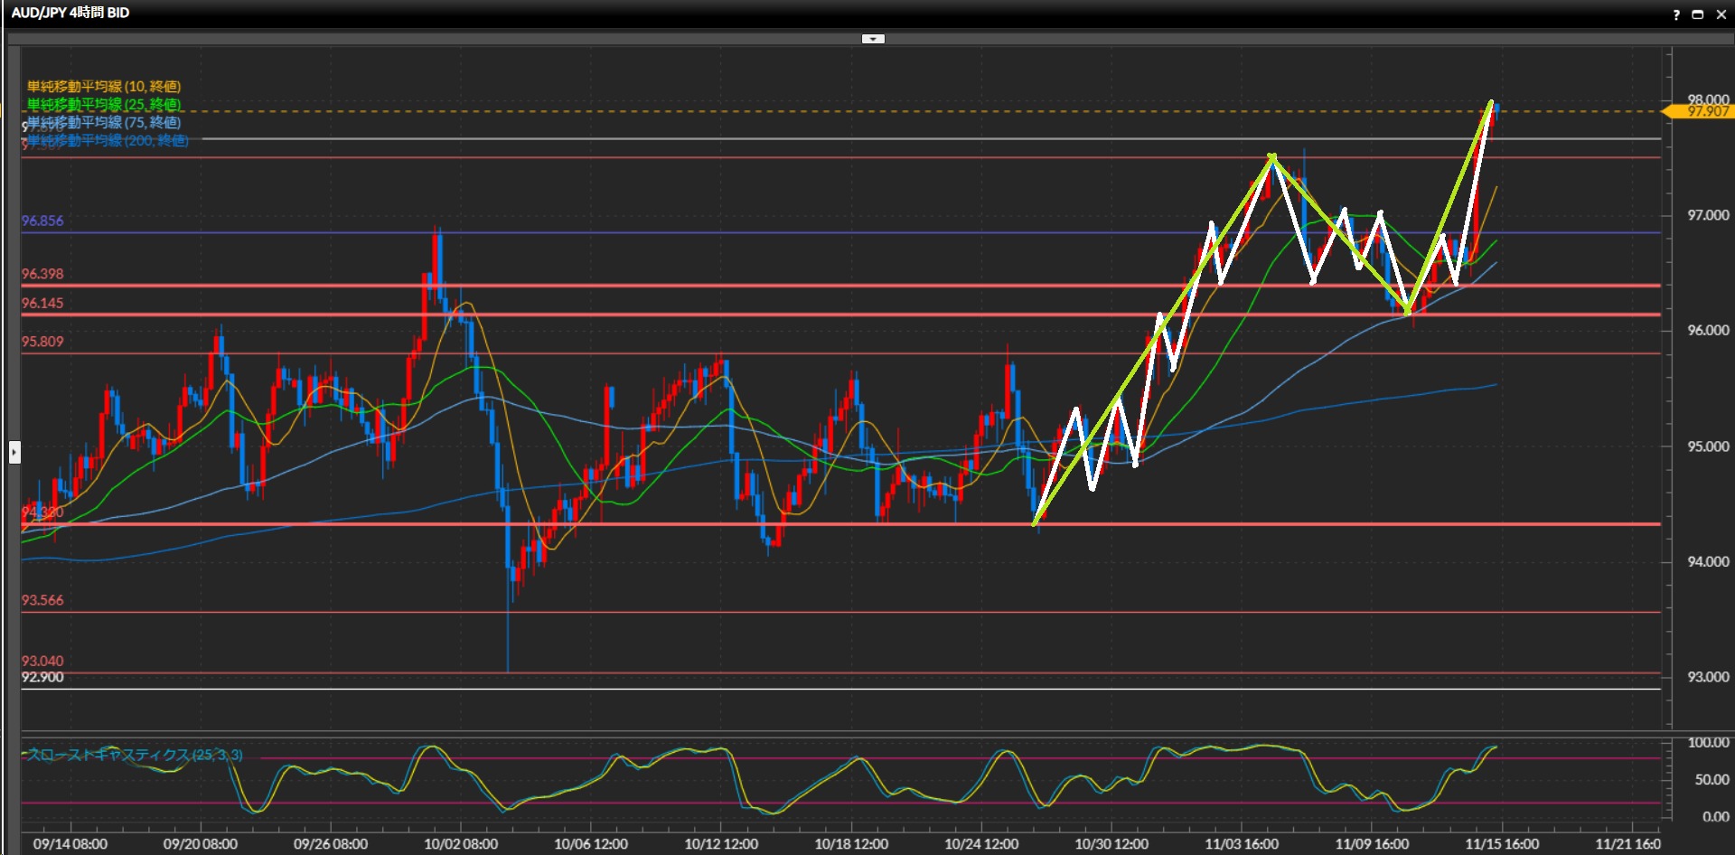Expand the top toolbar dropdown arrow

[x=873, y=39]
